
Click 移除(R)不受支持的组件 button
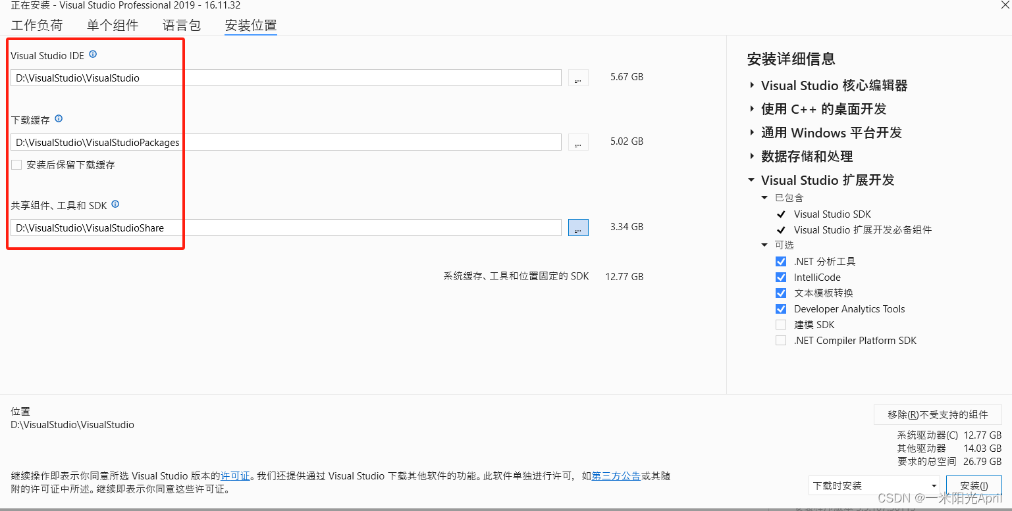click(938, 415)
